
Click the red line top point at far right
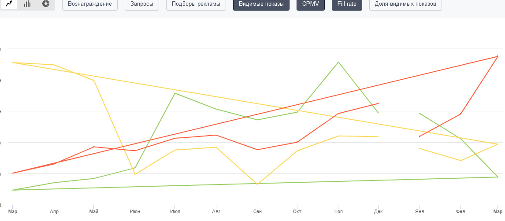click(498, 56)
